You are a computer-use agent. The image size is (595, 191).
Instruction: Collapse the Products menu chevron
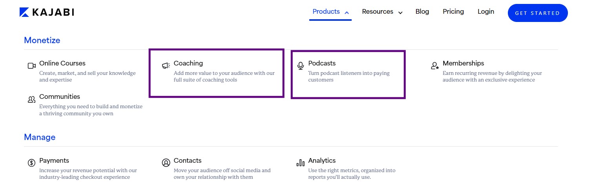tap(347, 13)
